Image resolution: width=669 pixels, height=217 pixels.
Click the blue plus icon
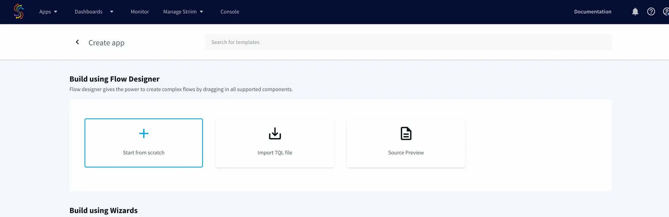pos(144,134)
